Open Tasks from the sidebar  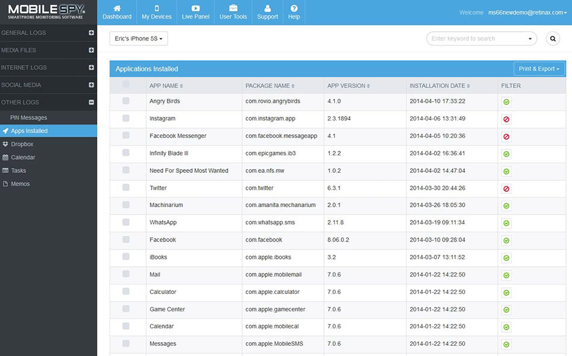coord(19,170)
